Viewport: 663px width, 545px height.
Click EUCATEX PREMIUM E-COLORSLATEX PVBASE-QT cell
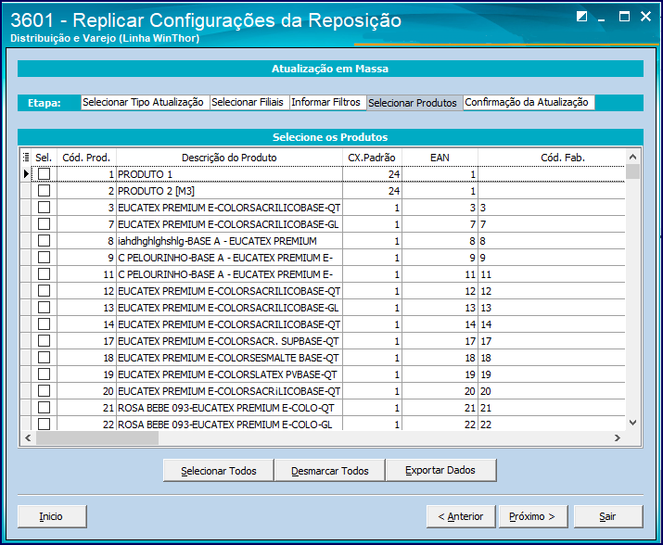pos(229,374)
